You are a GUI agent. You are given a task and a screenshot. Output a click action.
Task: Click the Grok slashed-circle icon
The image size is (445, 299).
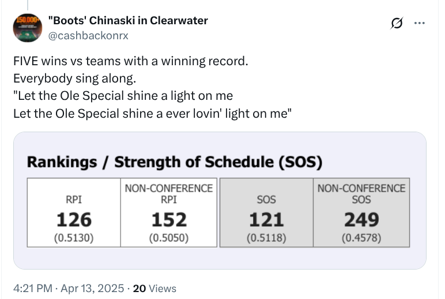397,23
